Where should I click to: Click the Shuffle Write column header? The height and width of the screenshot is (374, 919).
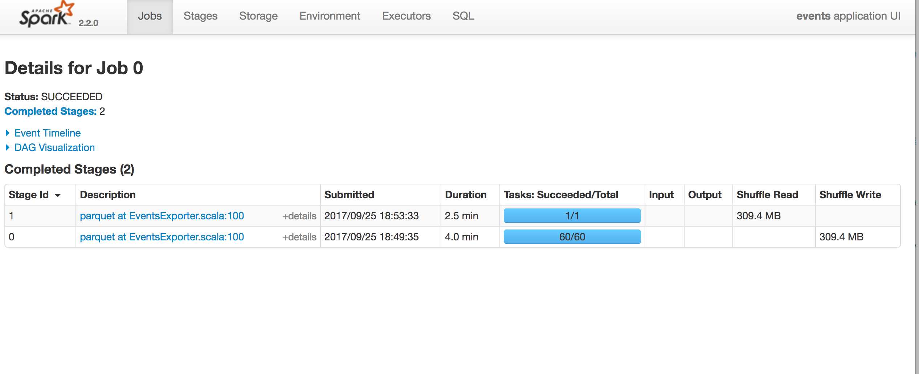pos(858,195)
